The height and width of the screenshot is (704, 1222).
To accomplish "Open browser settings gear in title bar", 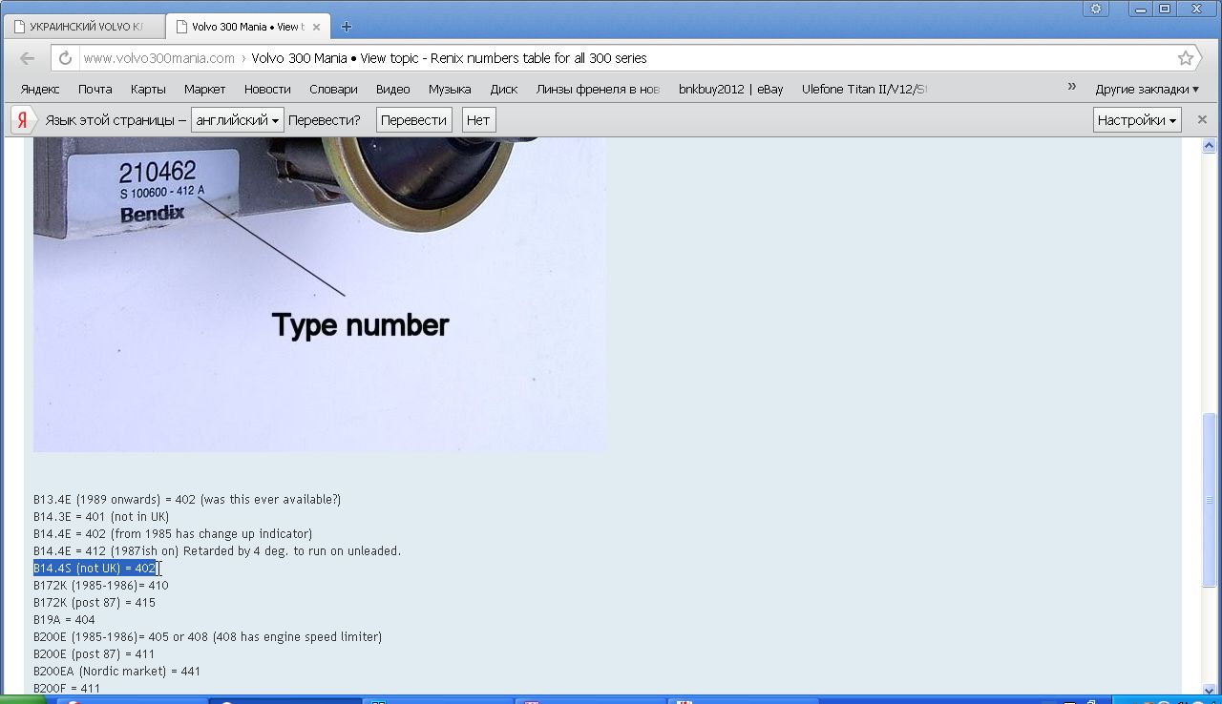I will click(1096, 9).
